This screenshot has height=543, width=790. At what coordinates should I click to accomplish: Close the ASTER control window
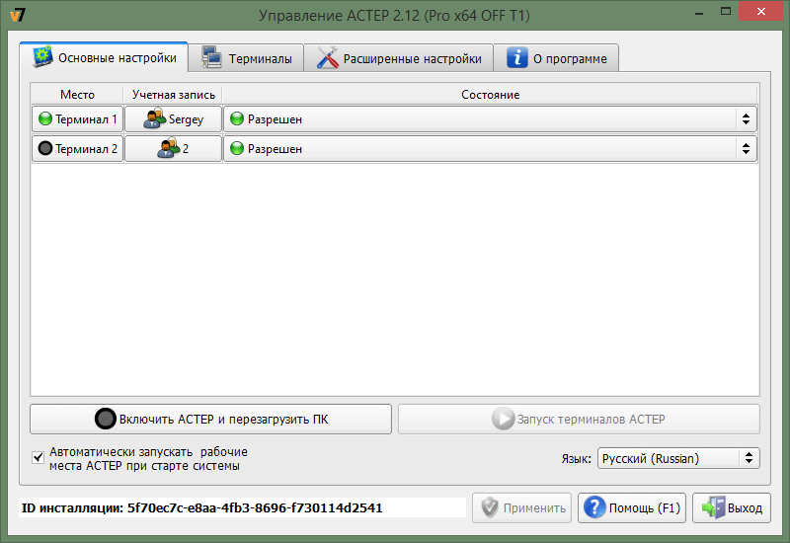pos(761,11)
